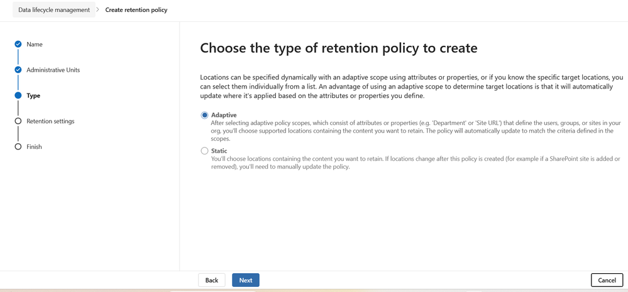Click the Name step checkmark icon

click(18, 45)
